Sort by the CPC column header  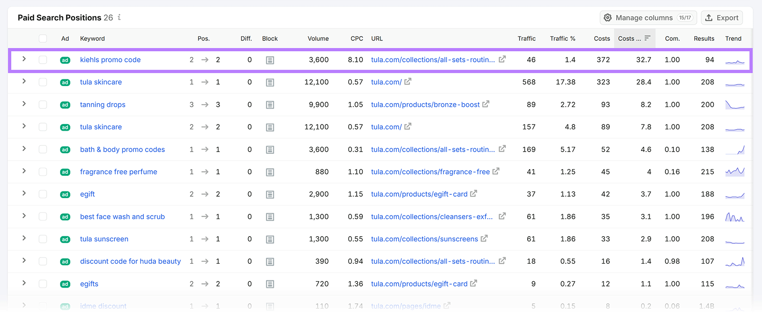(x=357, y=38)
